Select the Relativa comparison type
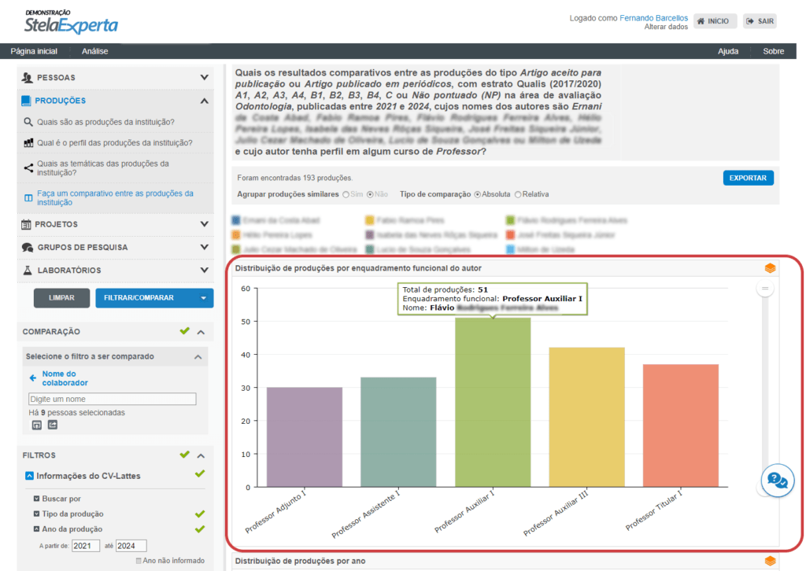Image resolution: width=806 pixels, height=571 pixels. click(x=517, y=194)
